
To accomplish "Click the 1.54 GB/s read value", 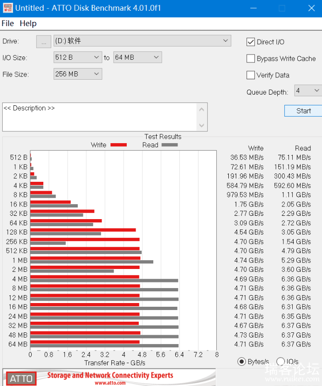I will point(296,241).
